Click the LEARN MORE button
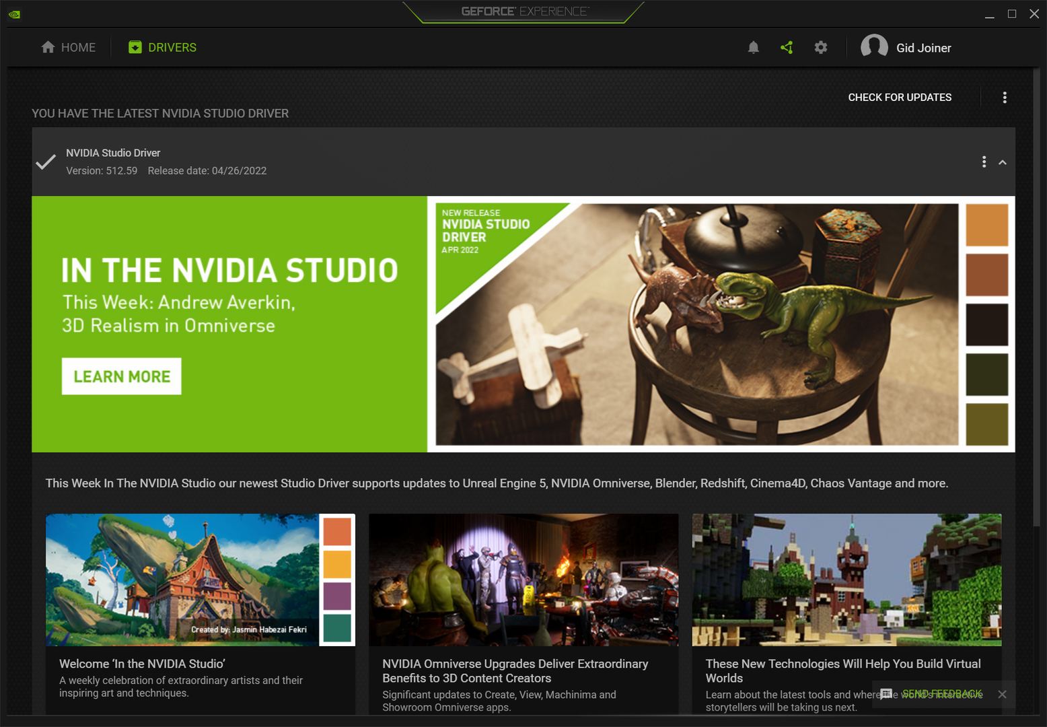This screenshot has height=727, width=1047. pos(122,376)
